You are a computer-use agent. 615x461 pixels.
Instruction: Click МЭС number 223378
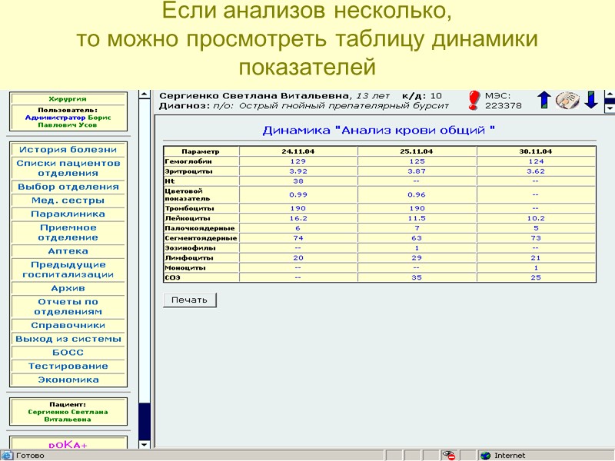[x=504, y=106]
